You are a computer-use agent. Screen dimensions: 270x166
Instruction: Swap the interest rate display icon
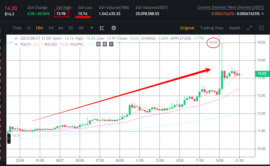263,14
